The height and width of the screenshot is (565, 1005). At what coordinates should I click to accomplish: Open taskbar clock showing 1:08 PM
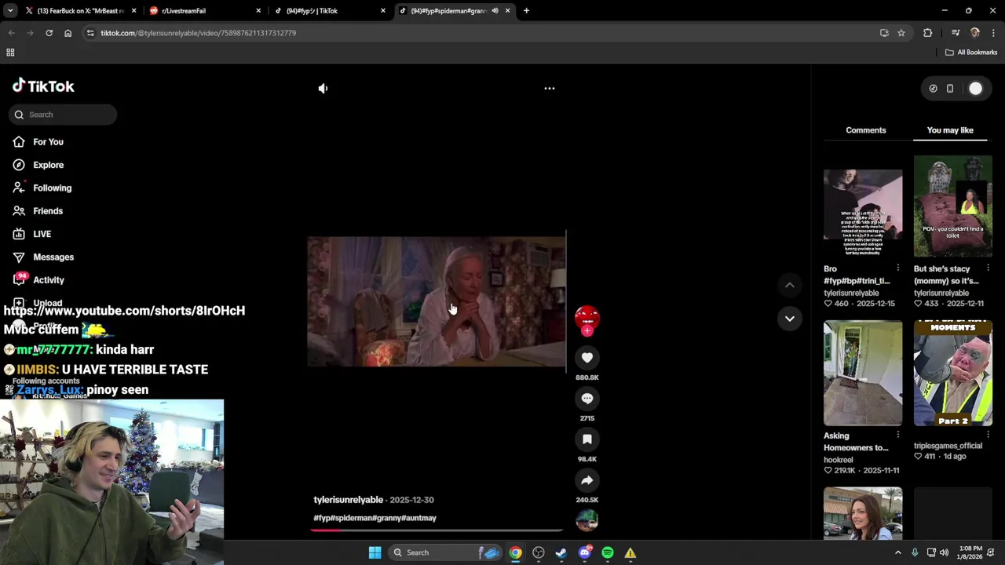(x=970, y=552)
